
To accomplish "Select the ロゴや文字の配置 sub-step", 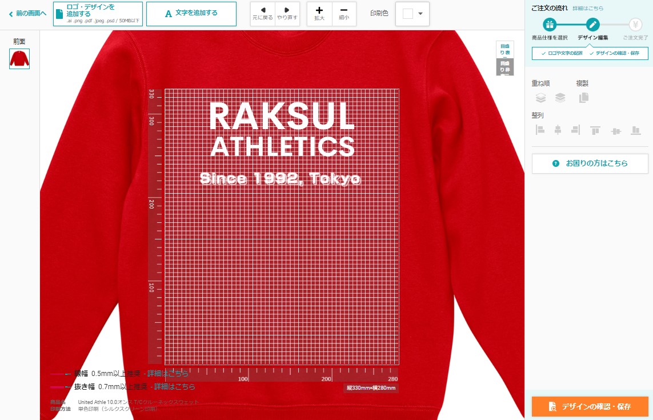I will [562, 53].
